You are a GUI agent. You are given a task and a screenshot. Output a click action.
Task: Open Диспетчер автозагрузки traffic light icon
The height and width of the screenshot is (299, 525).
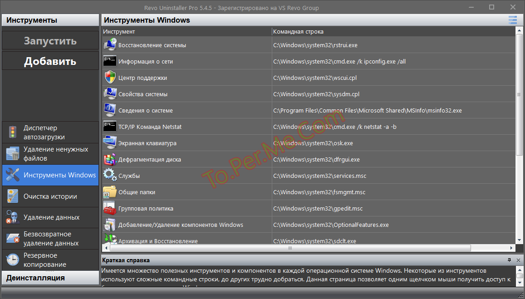click(x=13, y=132)
